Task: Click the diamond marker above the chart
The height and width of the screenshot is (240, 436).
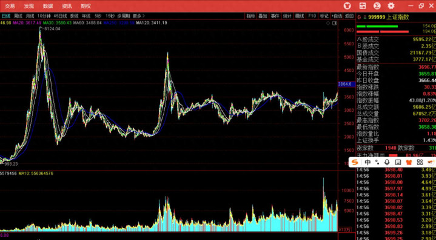Action: coord(329,23)
